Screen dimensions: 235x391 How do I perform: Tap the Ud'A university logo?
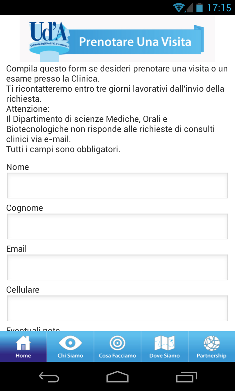pos(49,36)
